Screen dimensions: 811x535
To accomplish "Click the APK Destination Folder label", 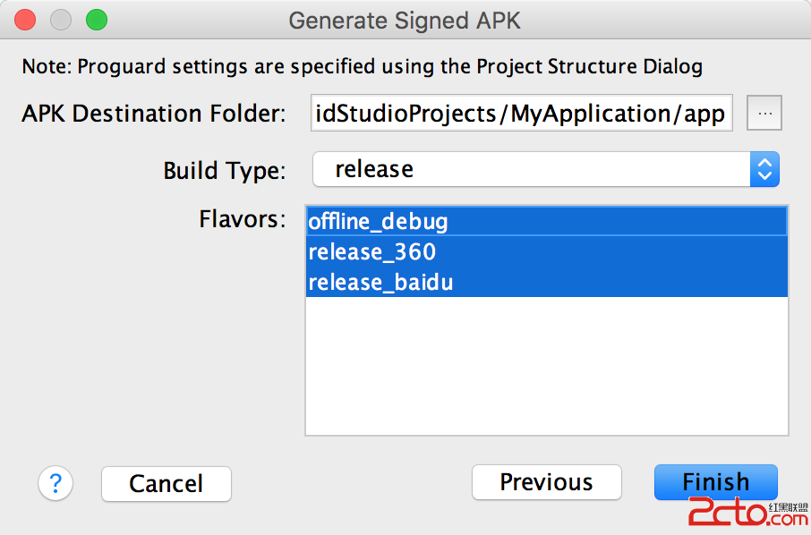I will pos(154,114).
